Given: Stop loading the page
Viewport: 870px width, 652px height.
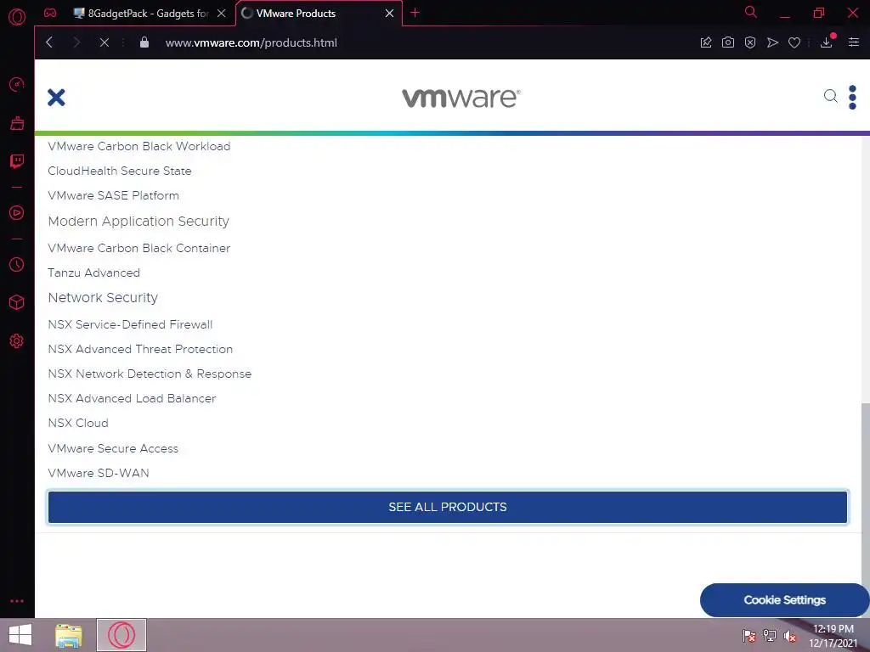Looking at the screenshot, I should coord(104,42).
